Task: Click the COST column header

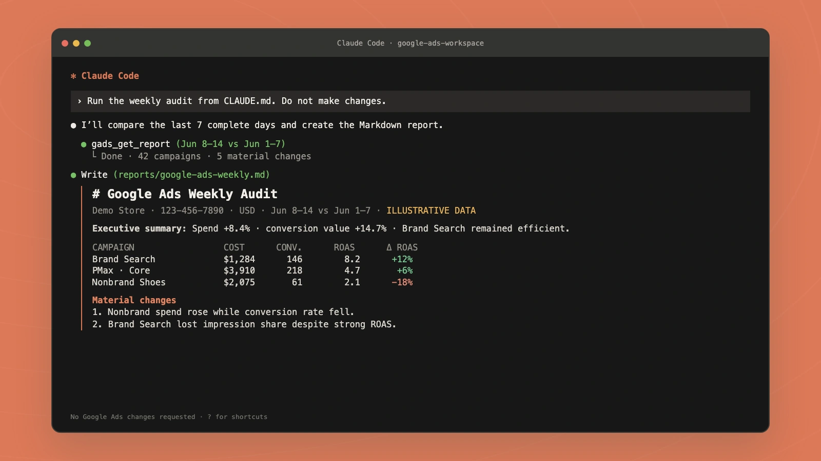Action: click(234, 247)
